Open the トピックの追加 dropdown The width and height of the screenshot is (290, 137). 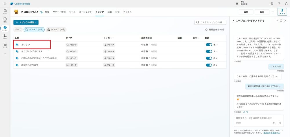coord(26,22)
